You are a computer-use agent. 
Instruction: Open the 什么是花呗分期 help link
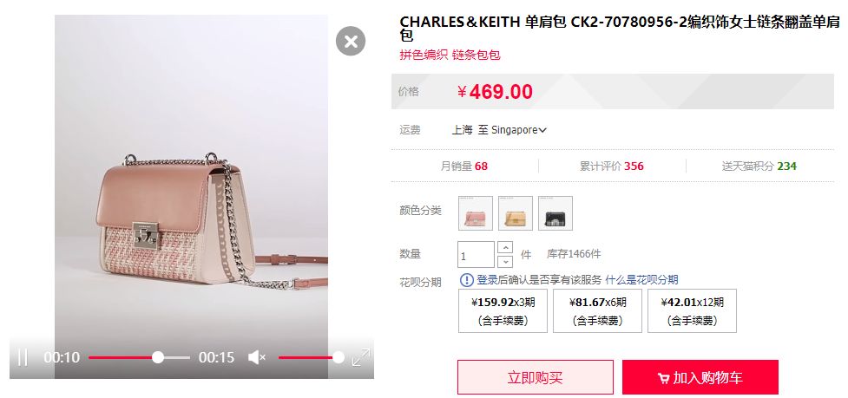coord(641,280)
